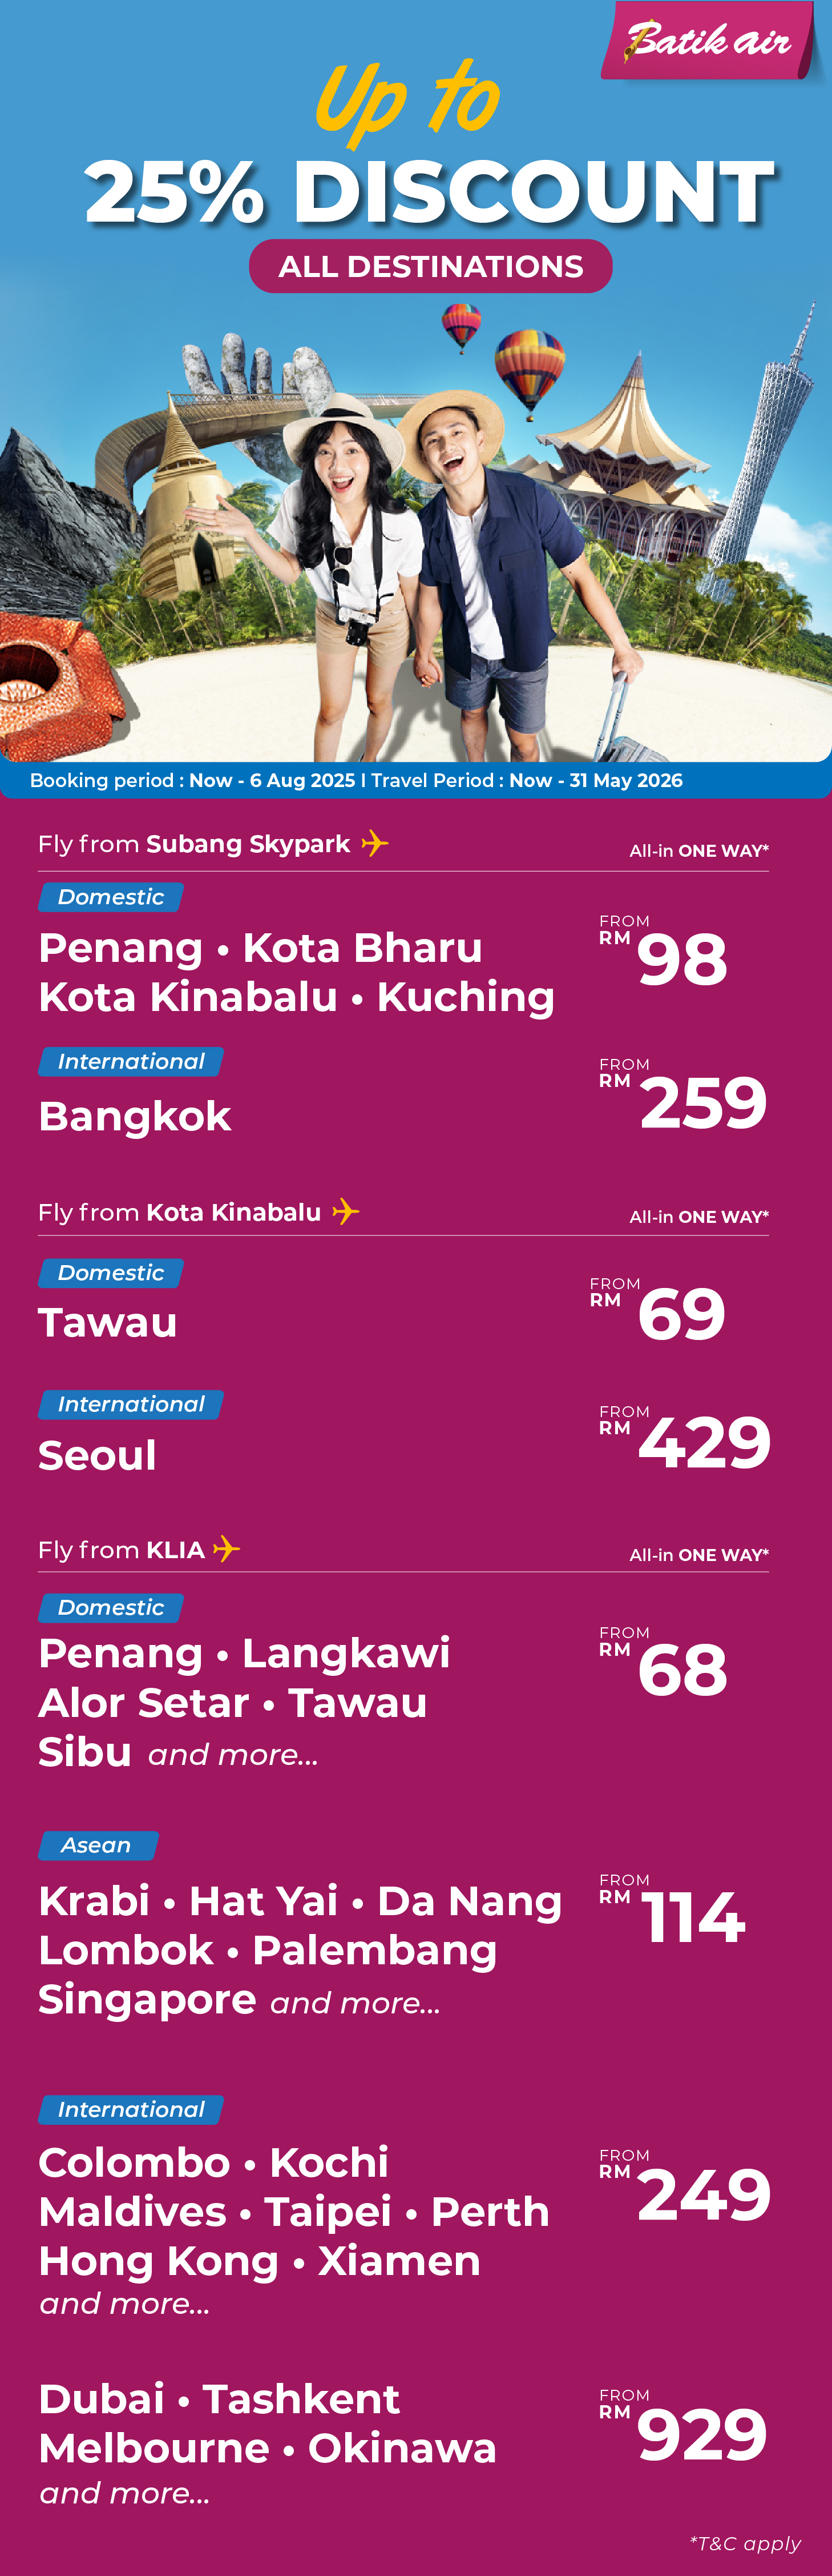Viewport: 832px width, 2576px height.
Task: Click the large striped hot air balloon
Action: (530, 371)
